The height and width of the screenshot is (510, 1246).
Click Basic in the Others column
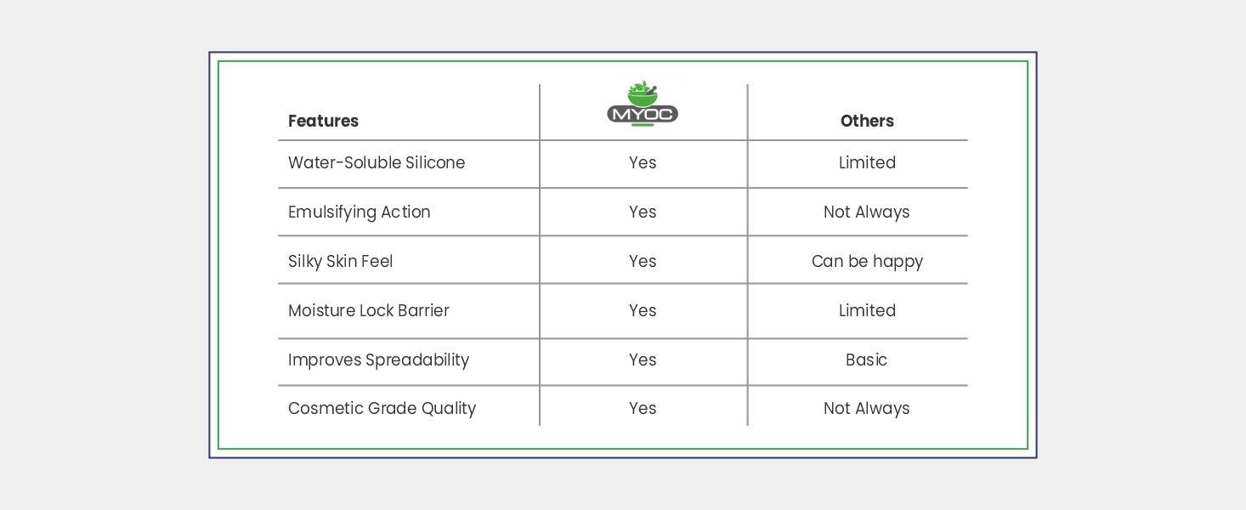(867, 360)
